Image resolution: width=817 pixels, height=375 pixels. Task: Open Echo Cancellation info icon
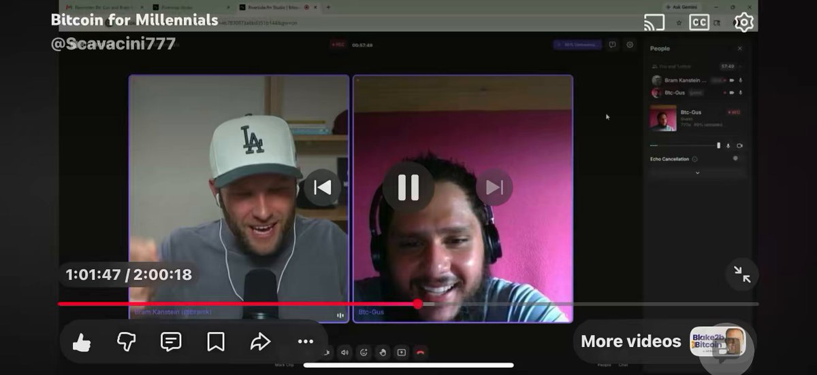click(694, 159)
